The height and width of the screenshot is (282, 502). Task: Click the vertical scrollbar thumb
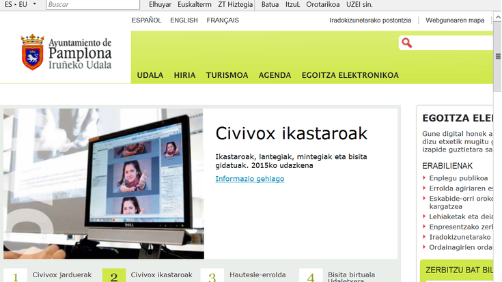click(x=497, y=56)
